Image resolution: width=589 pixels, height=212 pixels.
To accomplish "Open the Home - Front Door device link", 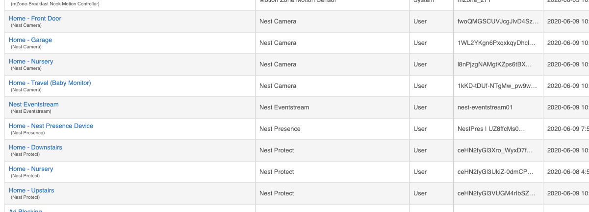I will click(35, 19).
